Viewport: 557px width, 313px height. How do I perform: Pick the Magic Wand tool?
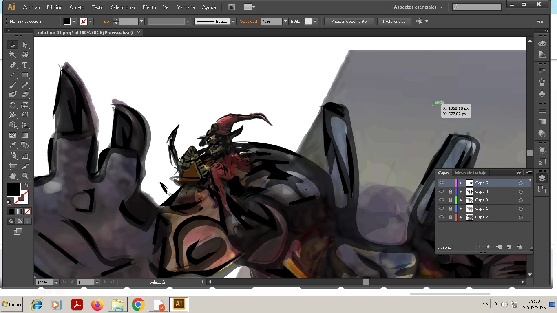coord(13,55)
